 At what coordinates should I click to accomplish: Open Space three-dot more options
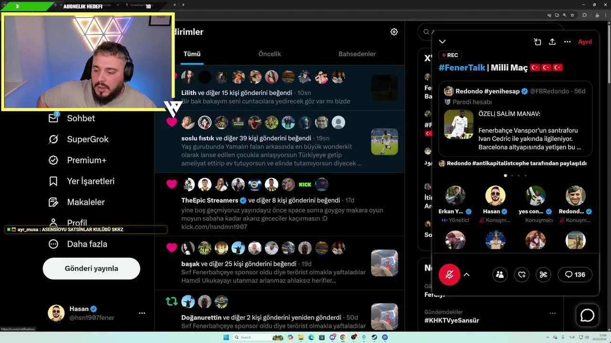click(x=567, y=42)
